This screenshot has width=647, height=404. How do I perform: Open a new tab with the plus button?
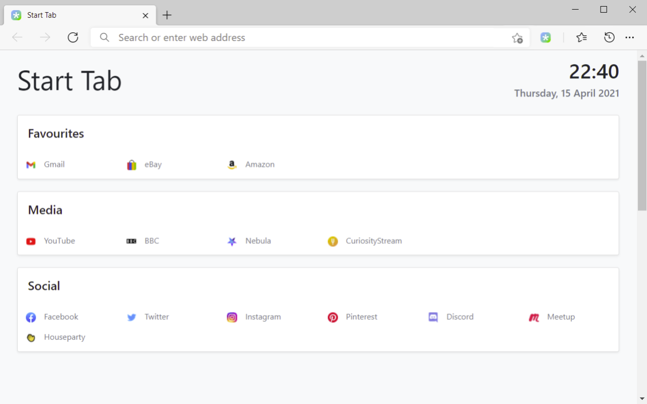[167, 15]
